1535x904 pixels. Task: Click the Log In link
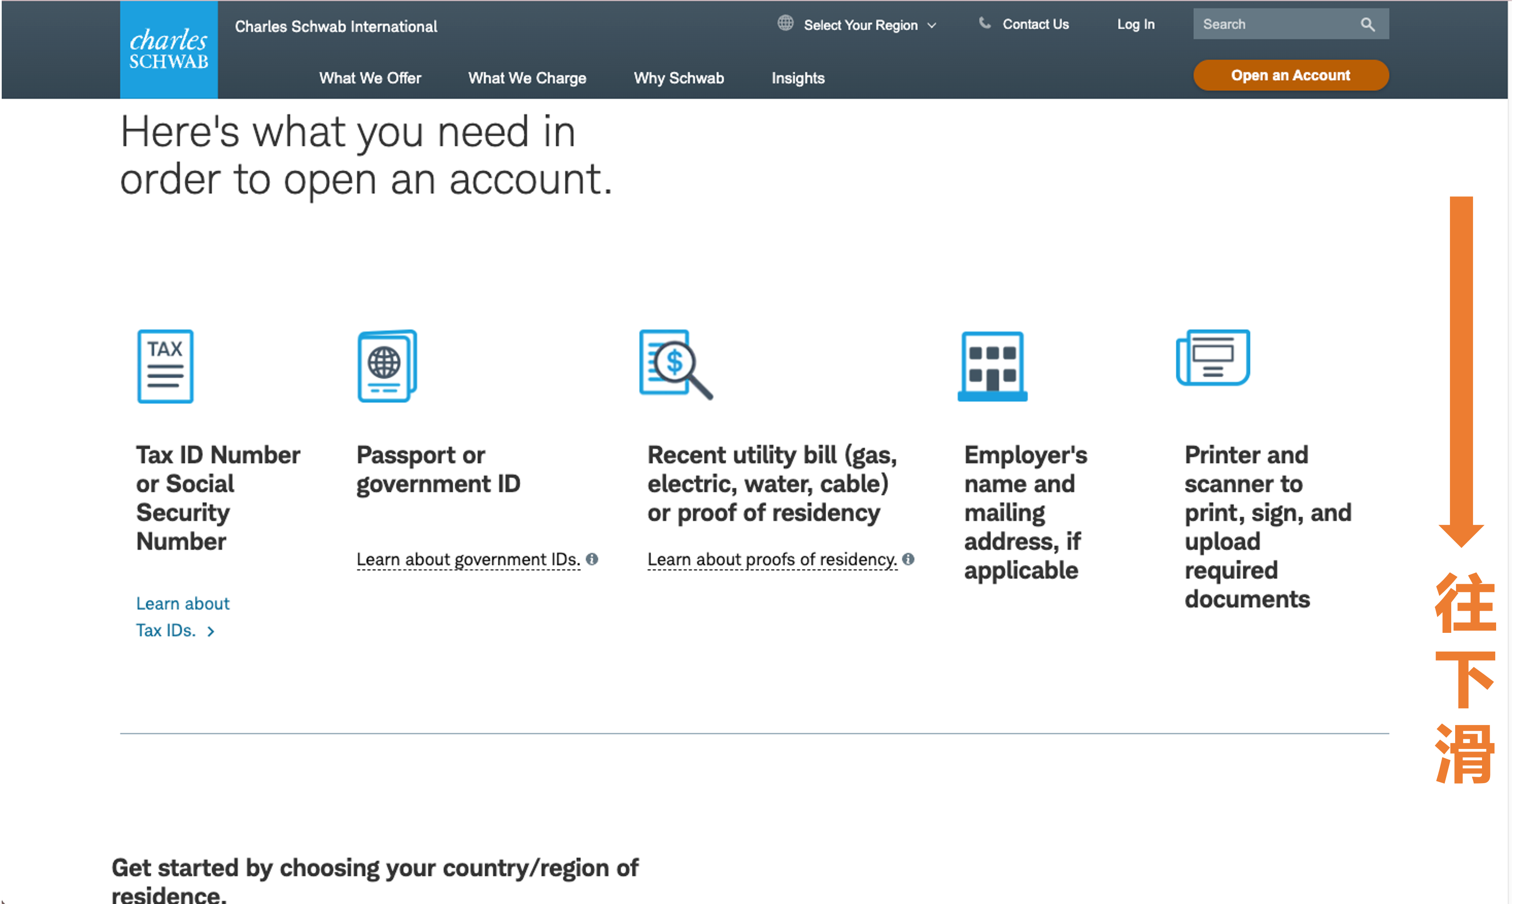coord(1135,24)
